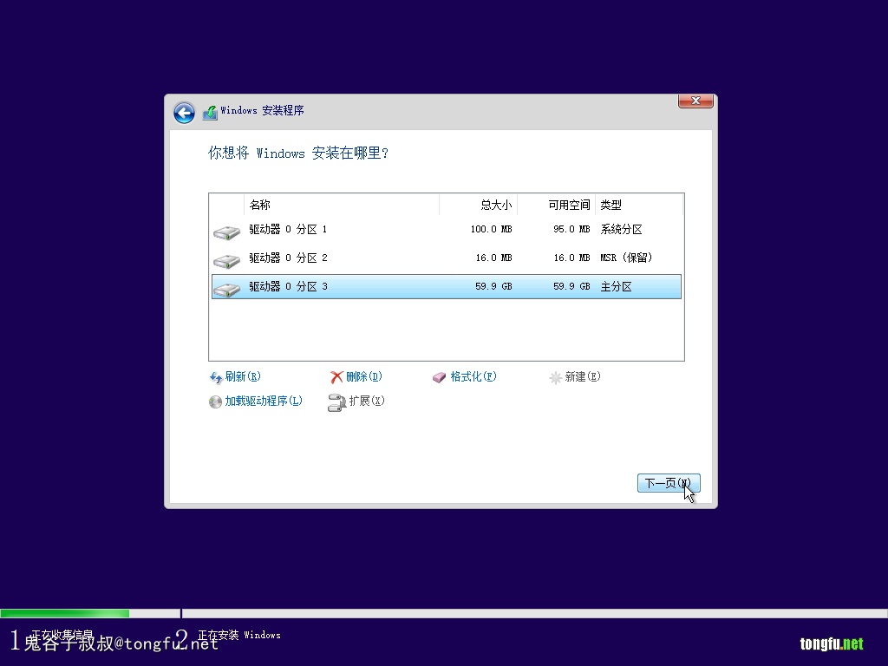The width and height of the screenshot is (888, 666).
Task: Sort by 名称 column header
Action: point(342,206)
